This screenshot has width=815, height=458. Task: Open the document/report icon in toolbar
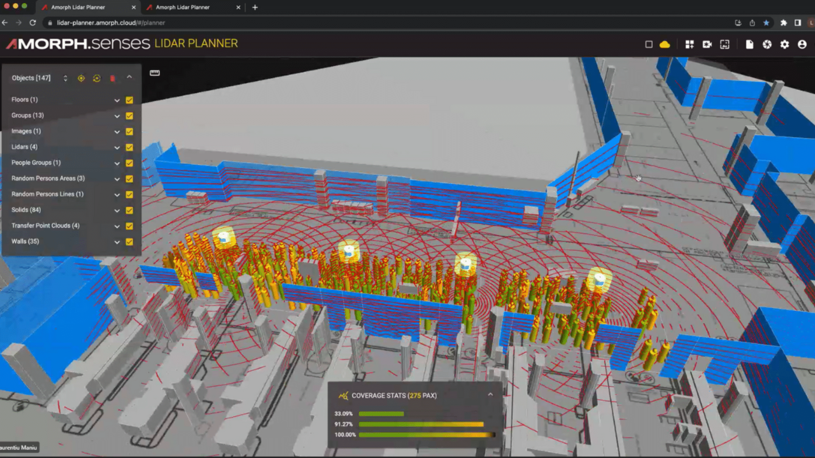tap(750, 44)
